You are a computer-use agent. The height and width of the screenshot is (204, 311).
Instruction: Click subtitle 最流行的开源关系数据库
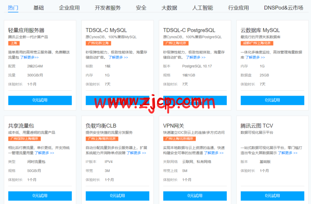(260, 37)
